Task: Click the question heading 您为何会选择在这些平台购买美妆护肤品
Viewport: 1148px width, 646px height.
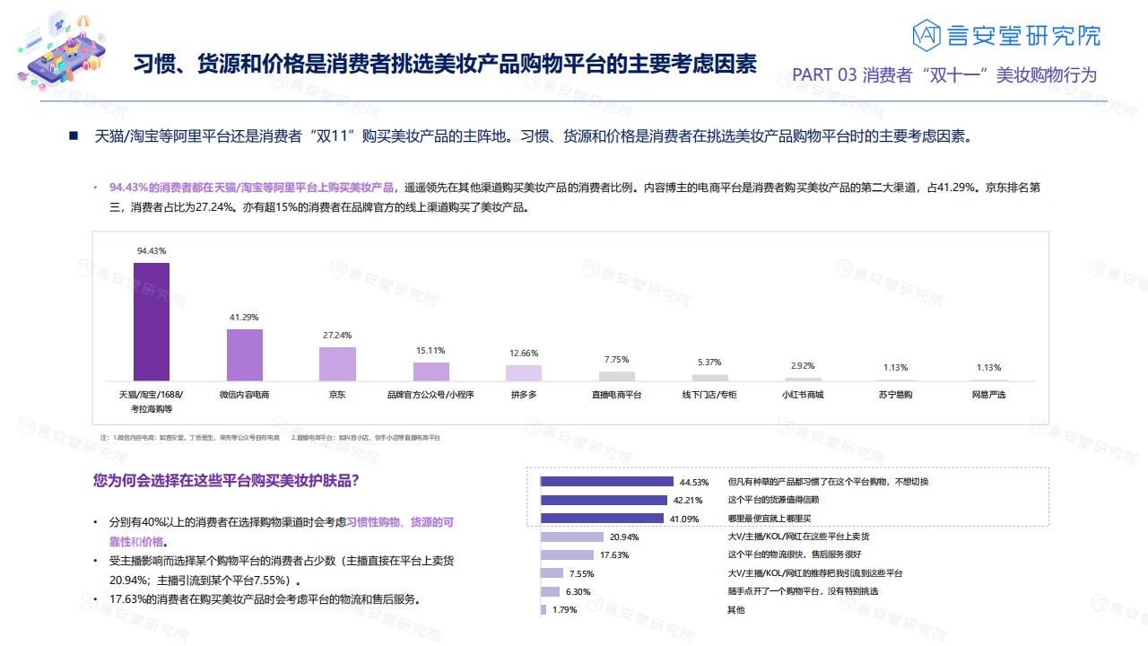Action: [226, 480]
